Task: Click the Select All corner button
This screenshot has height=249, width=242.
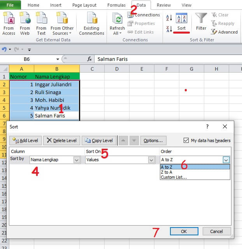Action: [5, 69]
